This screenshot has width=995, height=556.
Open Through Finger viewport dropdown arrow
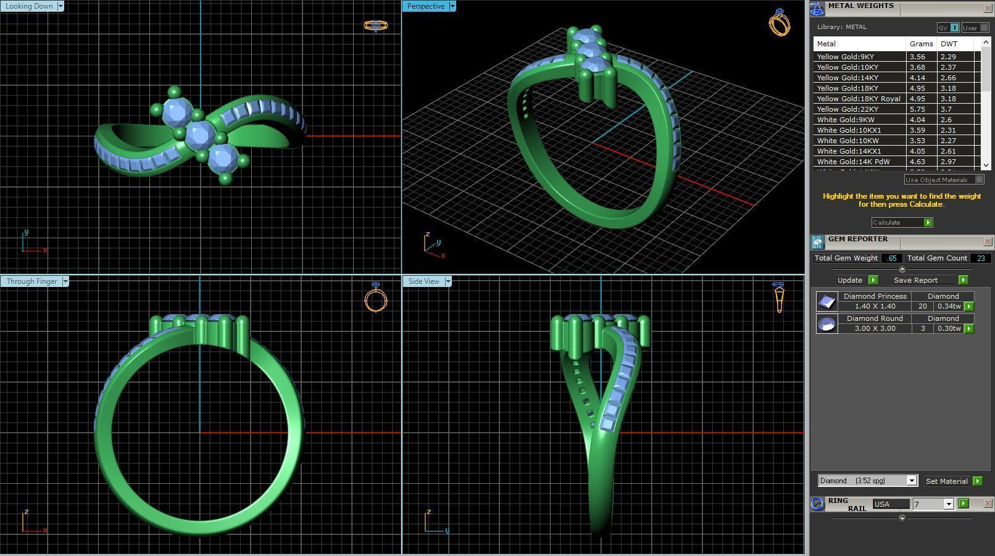click(x=65, y=281)
